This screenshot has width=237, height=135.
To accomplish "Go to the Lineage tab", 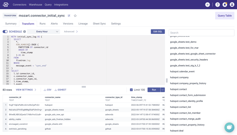I will click(83, 23).
